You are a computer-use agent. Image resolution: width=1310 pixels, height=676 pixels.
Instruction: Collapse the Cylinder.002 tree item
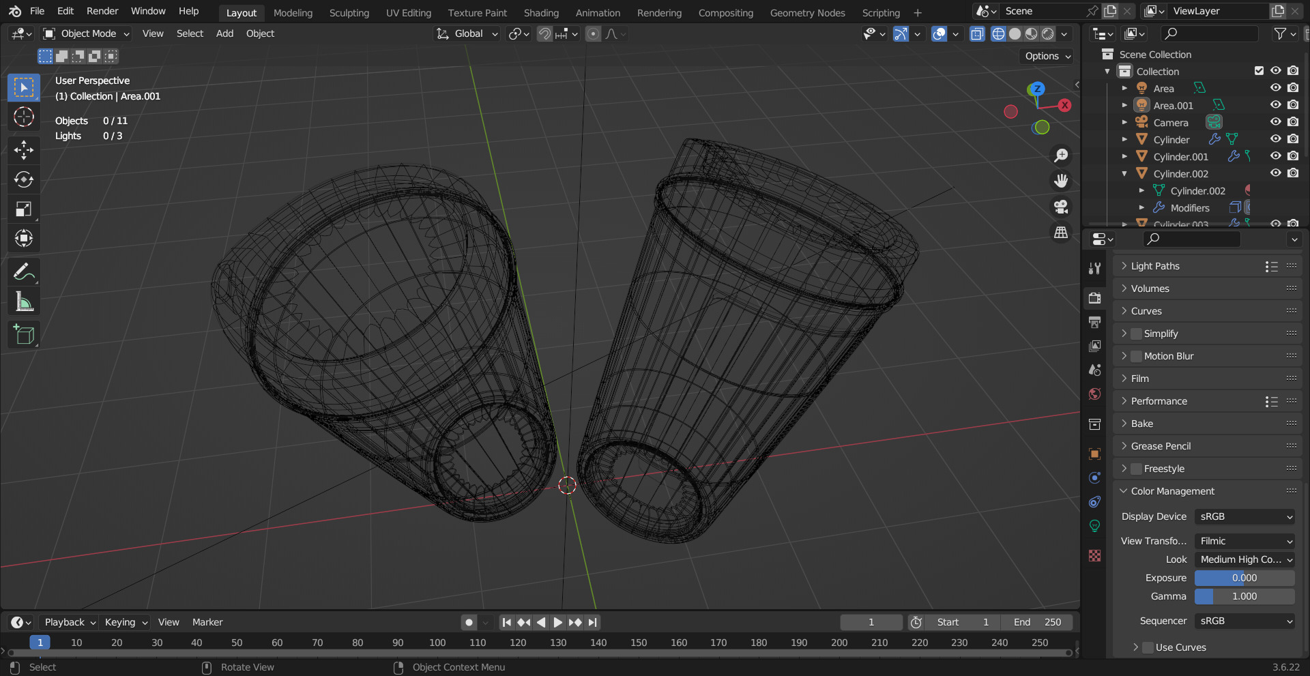[x=1124, y=173]
